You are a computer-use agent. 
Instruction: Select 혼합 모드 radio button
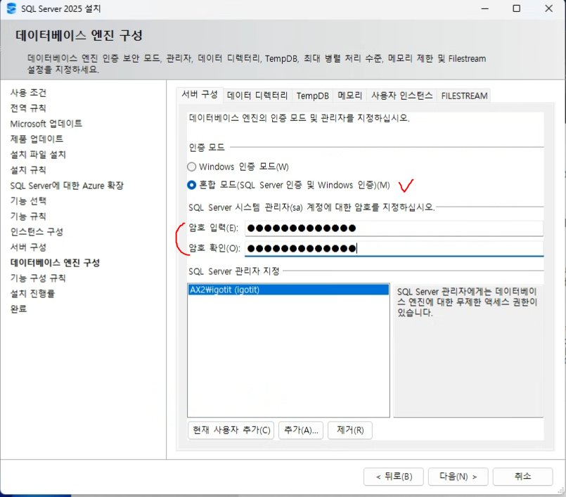click(x=192, y=185)
